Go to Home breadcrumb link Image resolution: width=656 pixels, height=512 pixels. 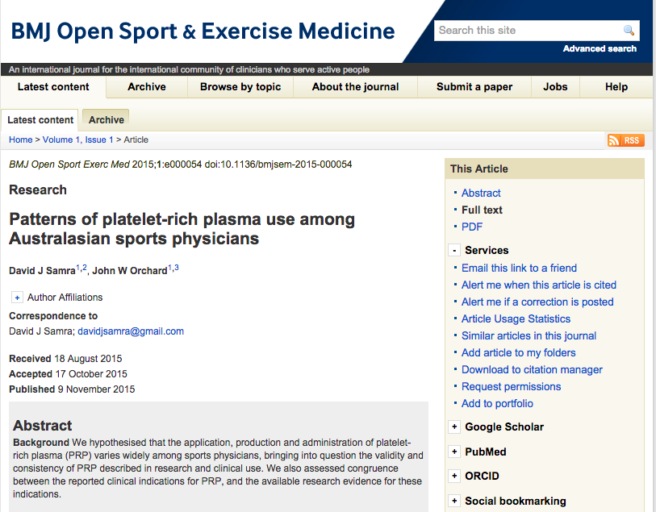[20, 140]
